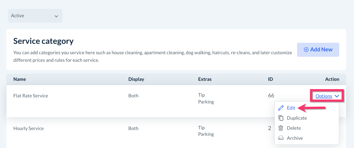Screen dimensions: 354x148
Task: Select Edit from the options menu
Action: tap(291, 108)
